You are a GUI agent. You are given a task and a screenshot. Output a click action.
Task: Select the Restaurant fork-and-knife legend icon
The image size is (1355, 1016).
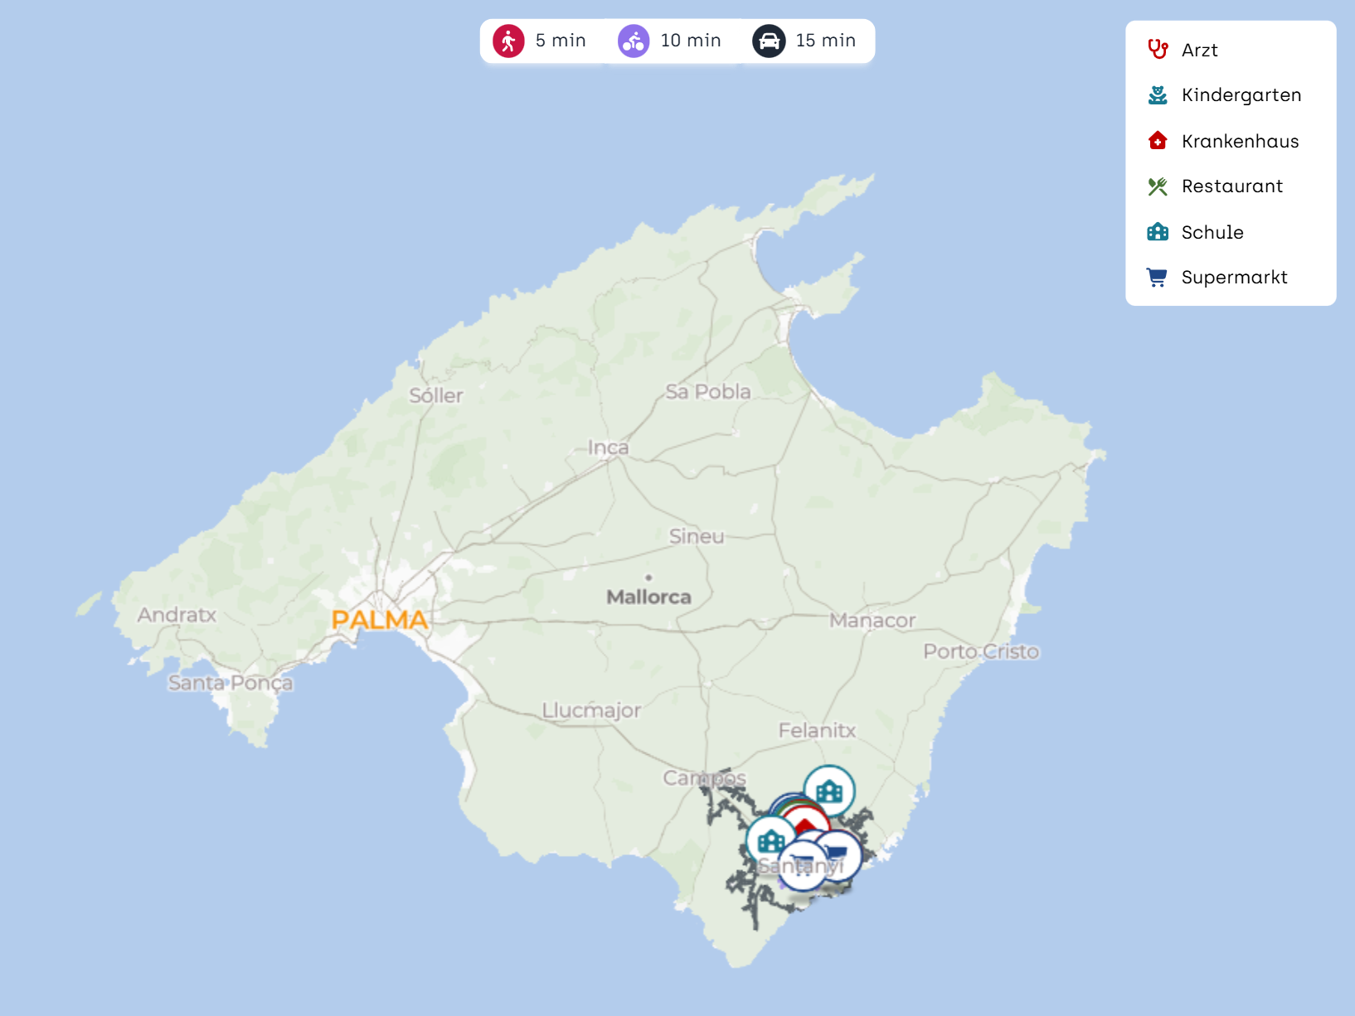(x=1158, y=186)
